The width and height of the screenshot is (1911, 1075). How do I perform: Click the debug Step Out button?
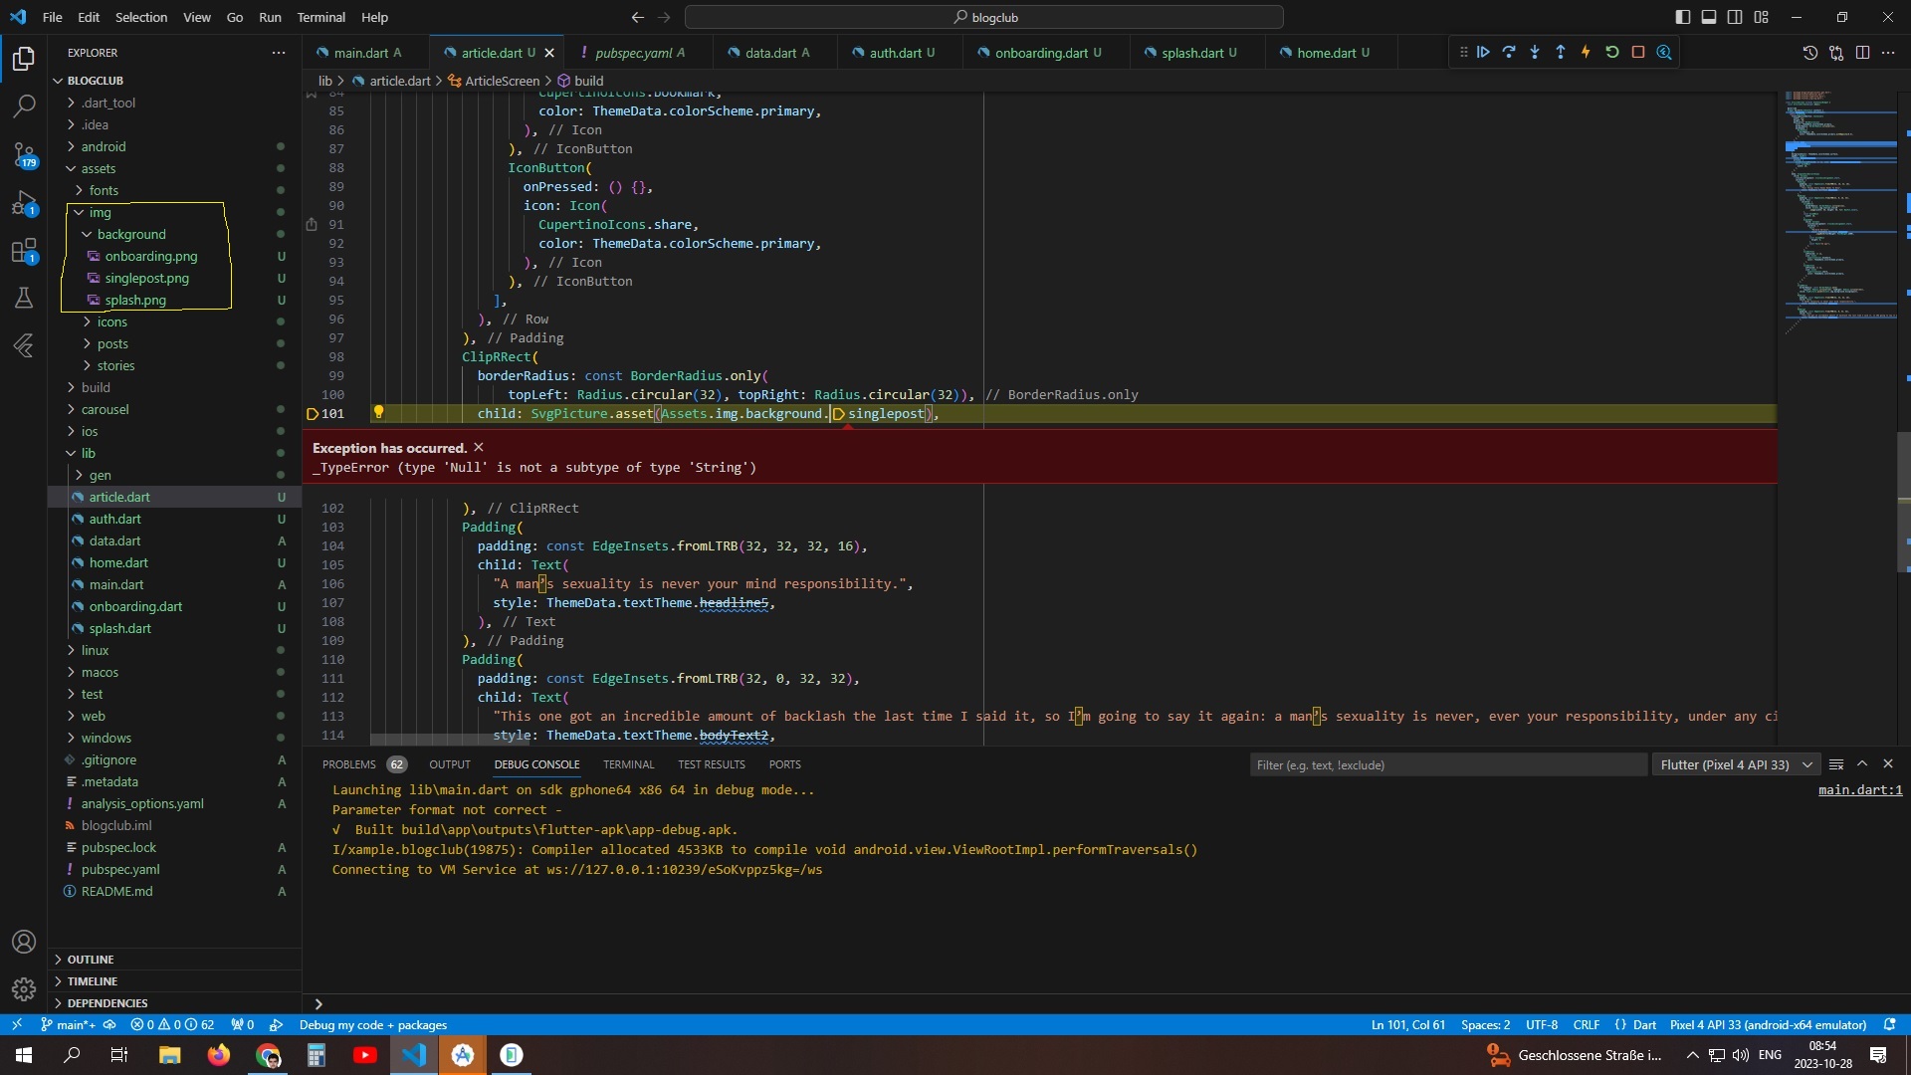pyautogui.click(x=1561, y=53)
